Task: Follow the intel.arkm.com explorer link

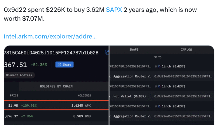Action: tap(50, 37)
